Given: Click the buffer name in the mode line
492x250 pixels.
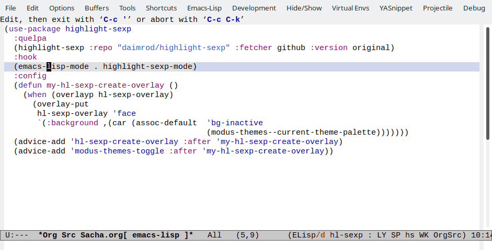Looking at the screenshot, I should click(116, 235).
